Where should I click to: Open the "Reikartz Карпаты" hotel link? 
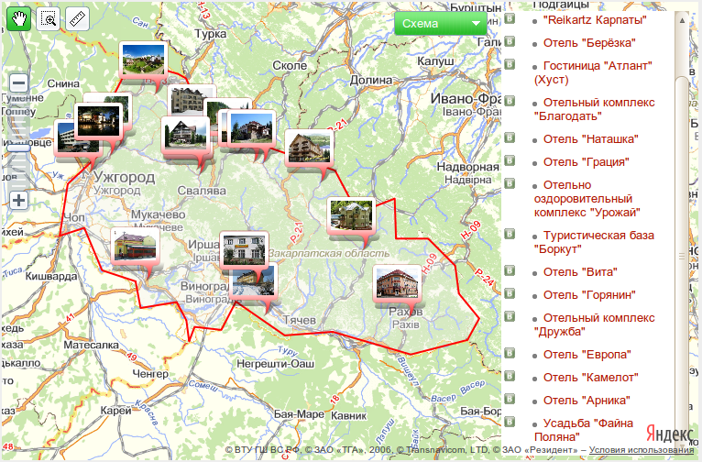coord(595,20)
